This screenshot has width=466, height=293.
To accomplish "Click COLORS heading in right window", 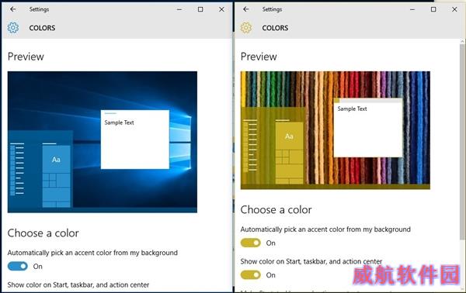I will [275, 28].
